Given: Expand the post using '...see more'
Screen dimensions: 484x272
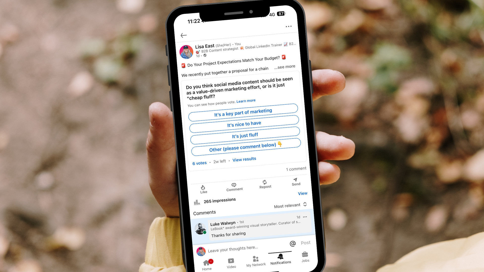Looking at the screenshot, I should tap(285, 67).
